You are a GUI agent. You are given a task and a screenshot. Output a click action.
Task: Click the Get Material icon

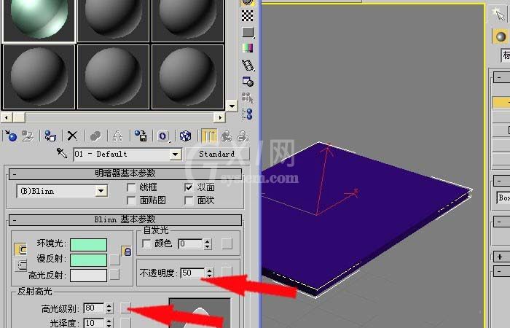point(10,136)
